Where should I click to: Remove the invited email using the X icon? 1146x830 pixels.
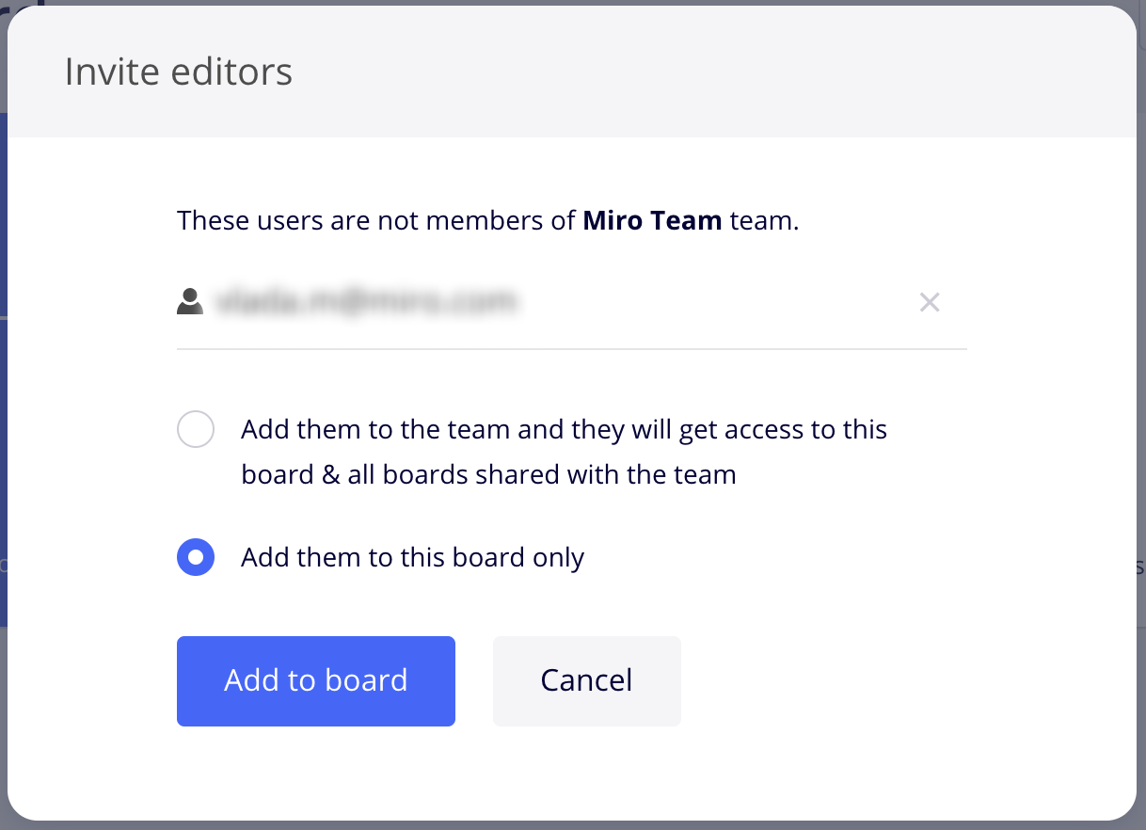[930, 302]
